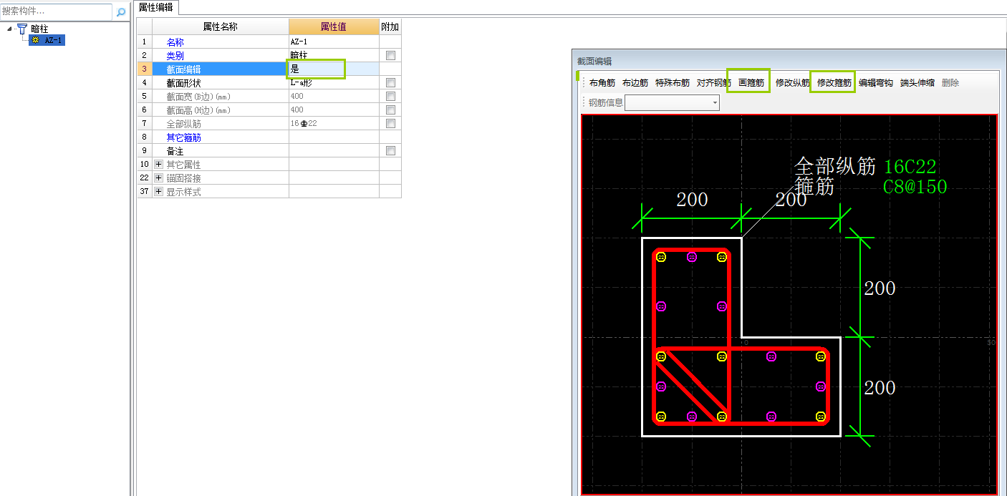Toggle the 备注 attach checkbox

(390, 151)
